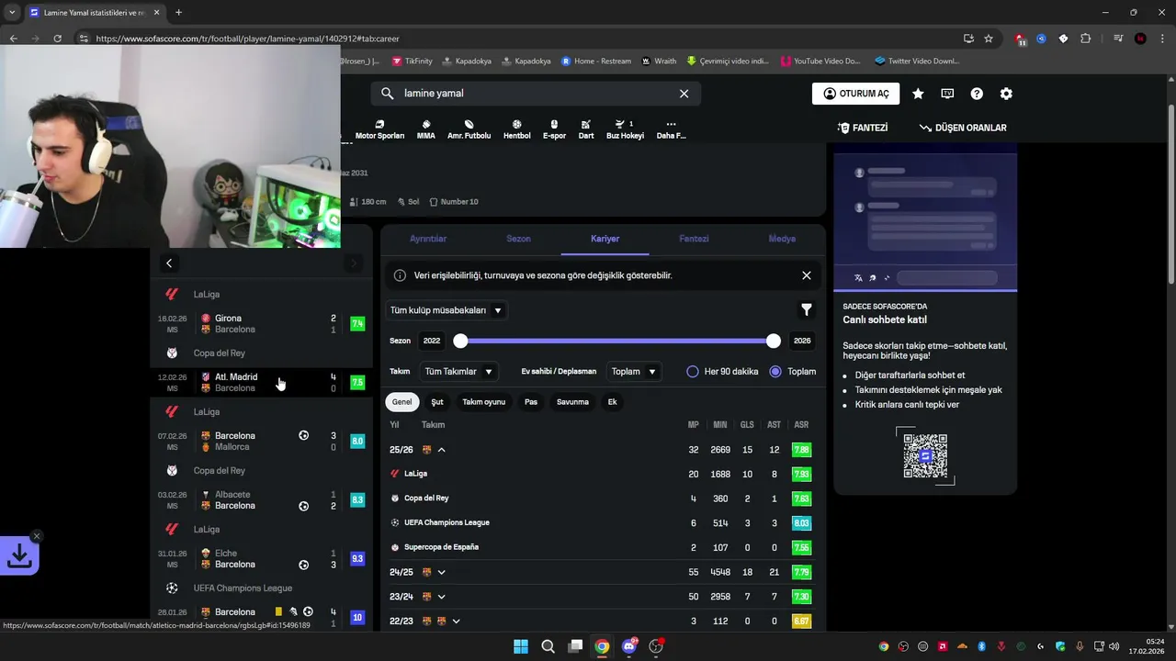Open the Tüm Takımlar dropdown
This screenshot has width=1176, height=661.
click(458, 372)
